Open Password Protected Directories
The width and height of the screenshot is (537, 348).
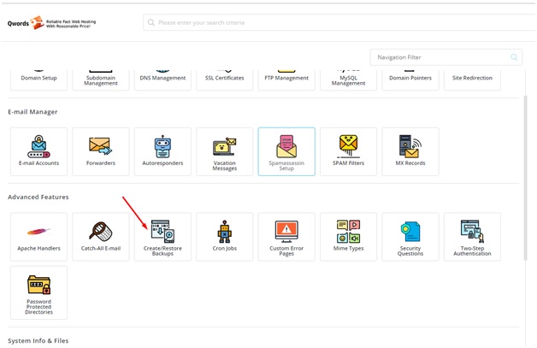point(38,292)
